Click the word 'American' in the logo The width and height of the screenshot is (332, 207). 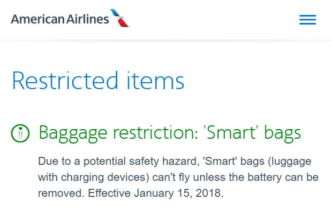(37, 19)
